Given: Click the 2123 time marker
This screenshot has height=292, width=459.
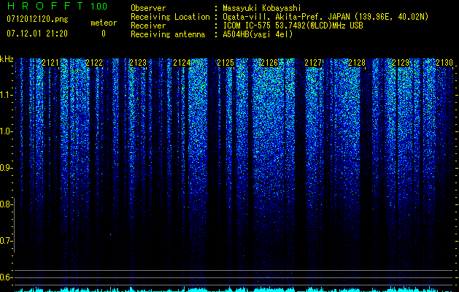Looking at the screenshot, I should pyautogui.click(x=138, y=63).
